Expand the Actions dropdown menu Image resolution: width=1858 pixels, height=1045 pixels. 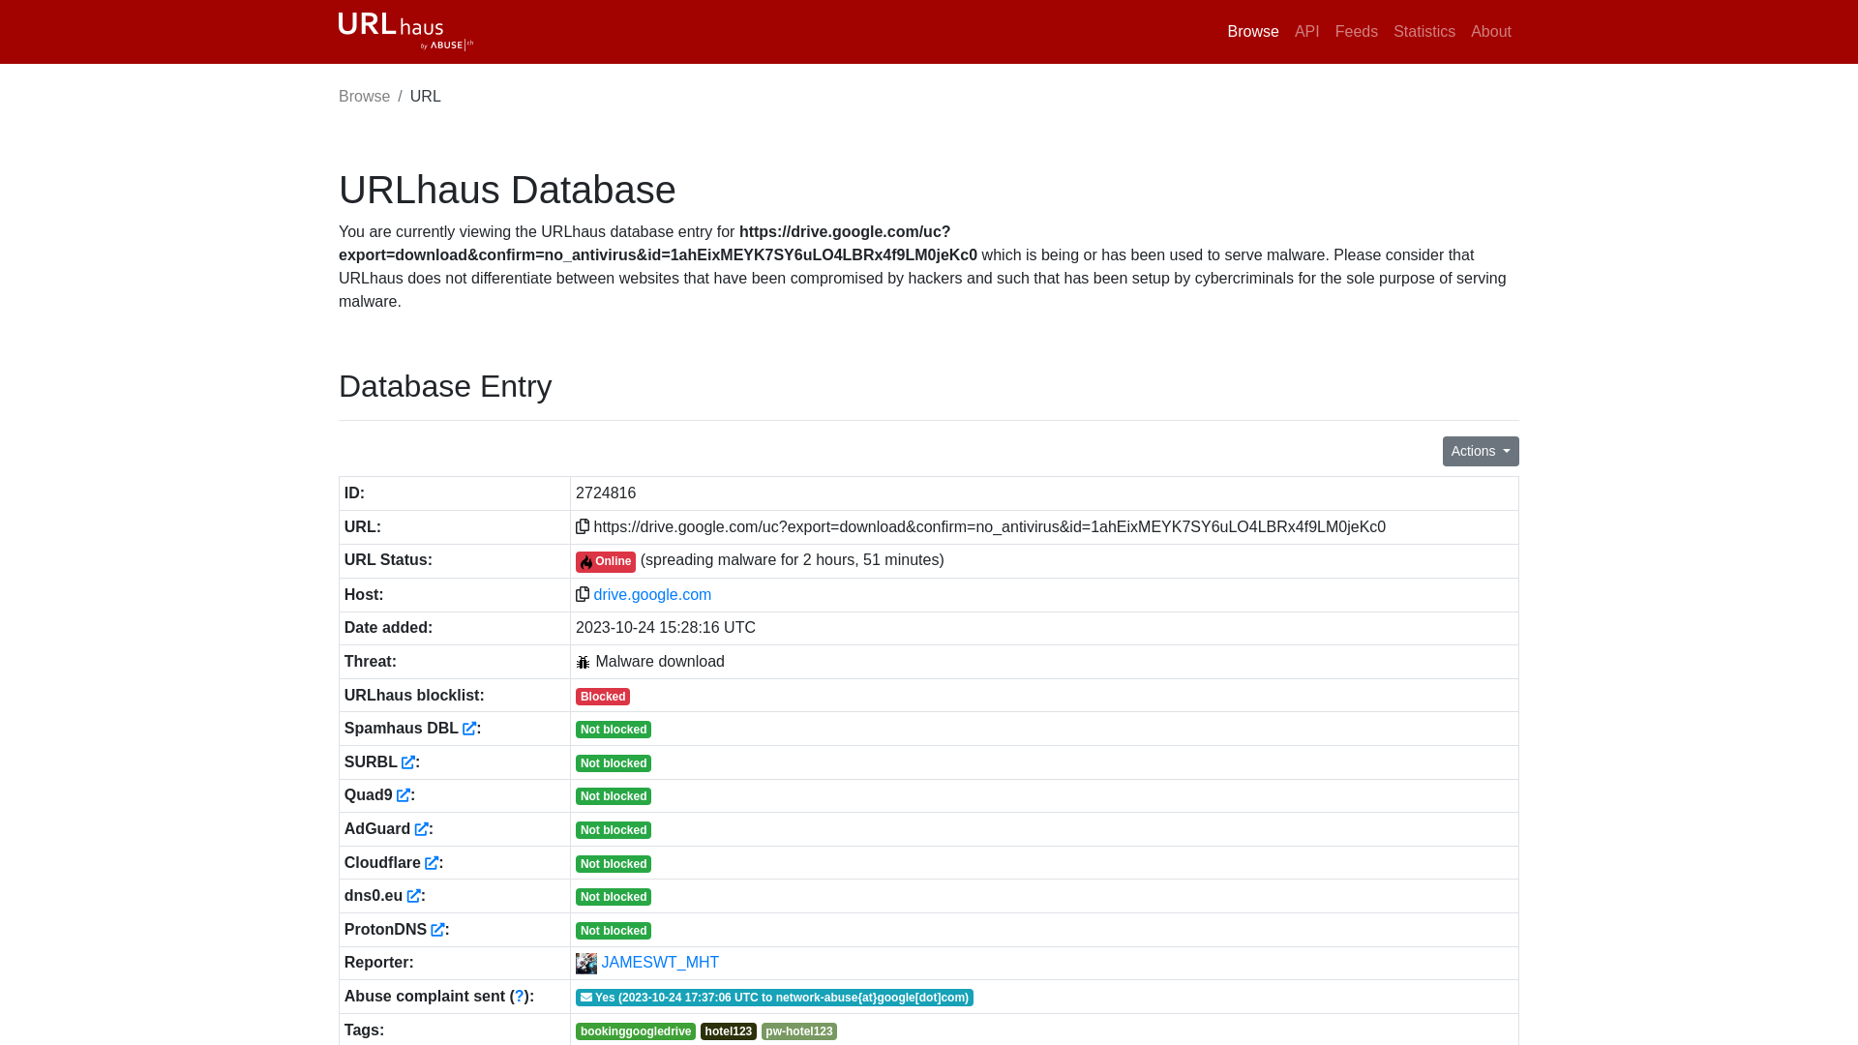pyautogui.click(x=1481, y=450)
